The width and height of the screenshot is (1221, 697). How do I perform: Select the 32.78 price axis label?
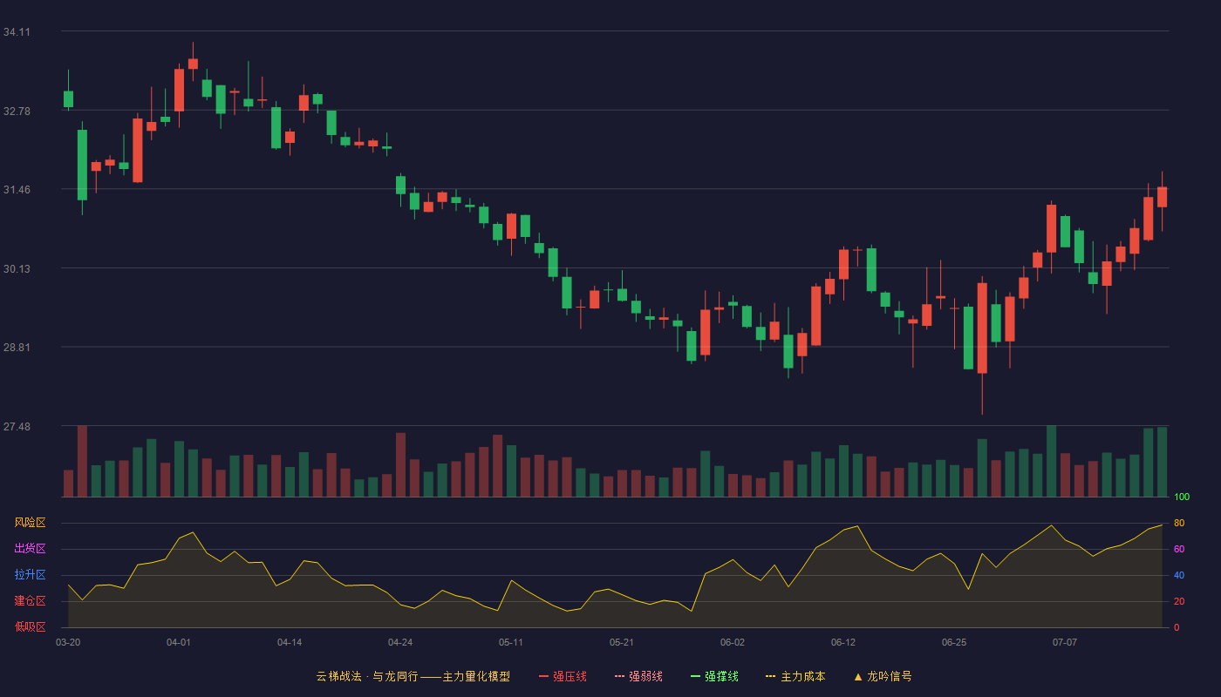point(17,112)
